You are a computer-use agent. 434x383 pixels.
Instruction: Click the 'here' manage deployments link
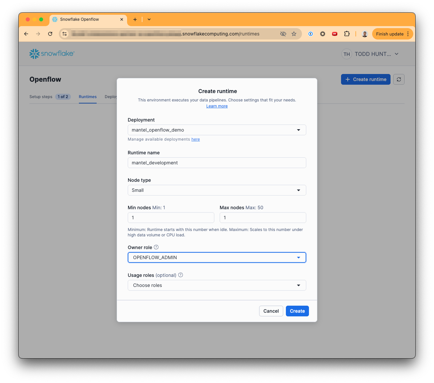click(x=196, y=139)
